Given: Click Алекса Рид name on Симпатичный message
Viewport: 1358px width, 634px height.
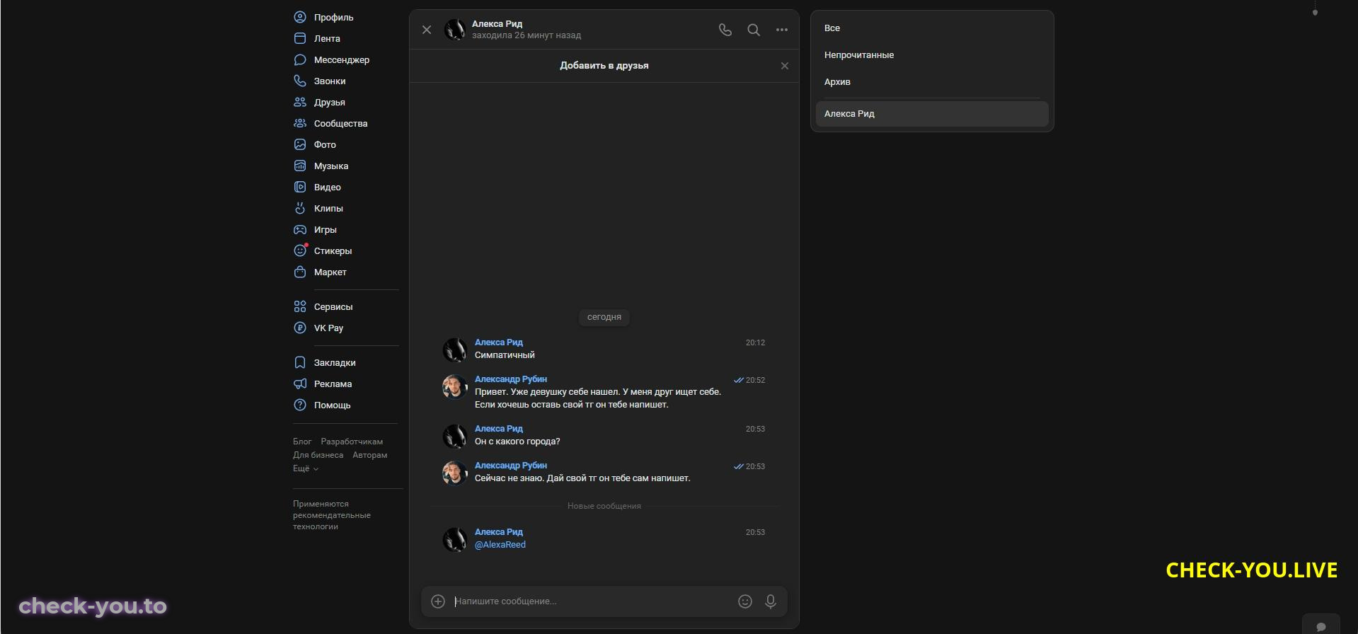Looking at the screenshot, I should [x=499, y=342].
